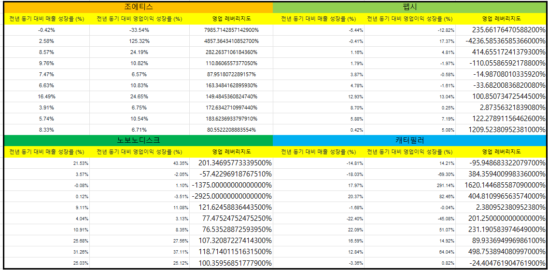Select the -1375.00000000000000% leverage cell
The image size is (548, 270).
232,185
